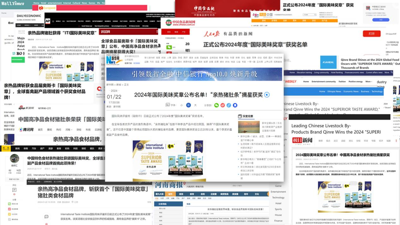
Task: Select the medium font size option 中
Action: (x=188, y=105)
